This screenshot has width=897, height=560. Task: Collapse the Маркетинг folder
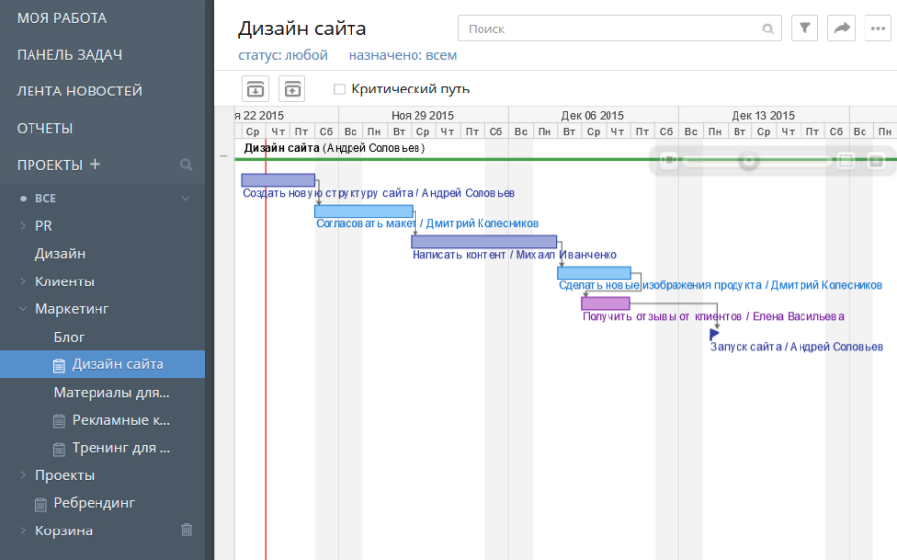23,309
